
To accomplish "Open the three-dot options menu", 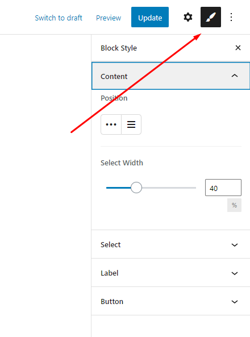I will click(x=231, y=17).
